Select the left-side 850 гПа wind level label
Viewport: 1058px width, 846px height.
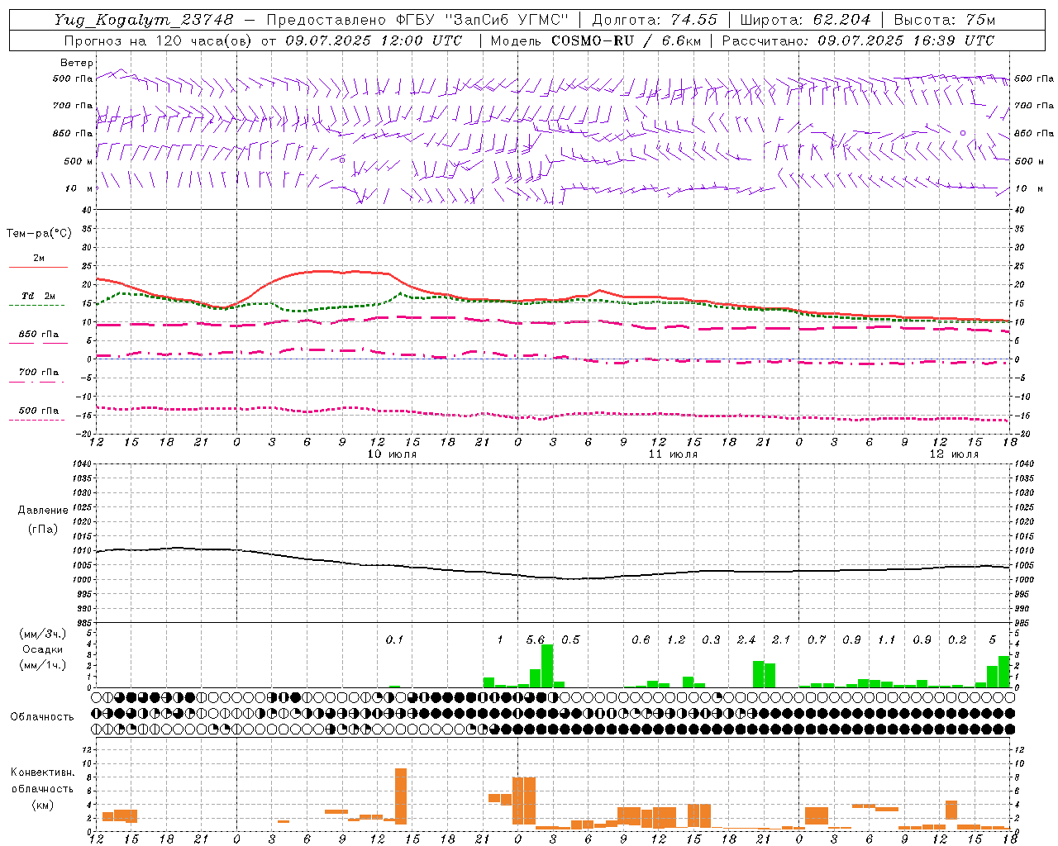point(73,134)
